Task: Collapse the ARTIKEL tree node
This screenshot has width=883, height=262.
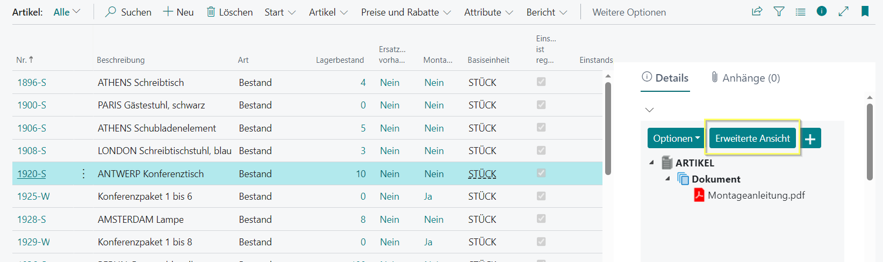Action: pos(652,162)
